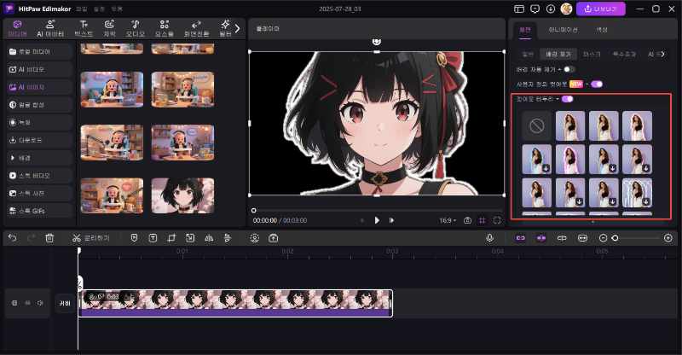The width and height of the screenshot is (682, 355).
Task: Open the AI Avatar tab
Action: 50,28
